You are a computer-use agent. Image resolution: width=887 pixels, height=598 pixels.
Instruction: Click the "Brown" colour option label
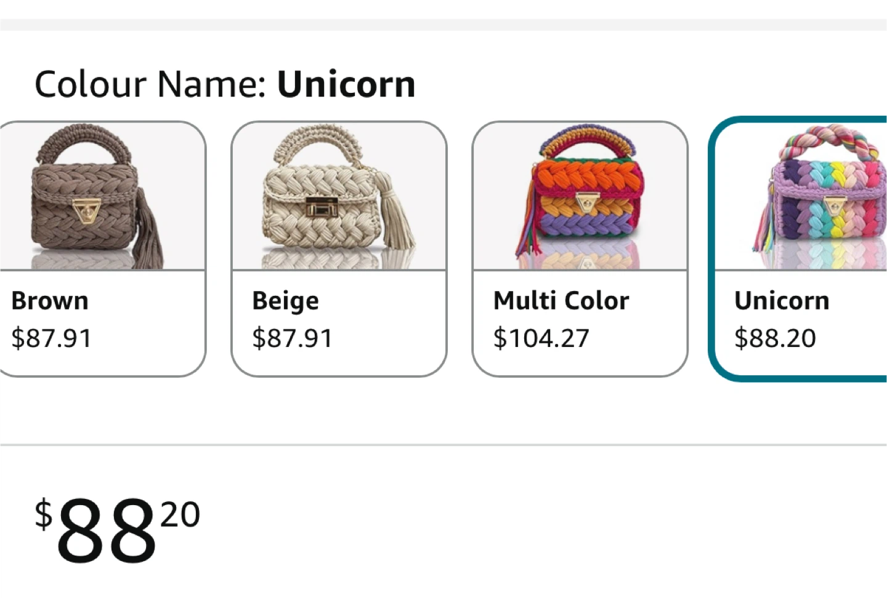pyautogui.click(x=50, y=301)
